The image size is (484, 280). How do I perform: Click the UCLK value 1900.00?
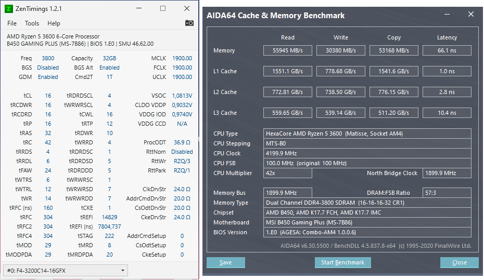[x=182, y=77]
